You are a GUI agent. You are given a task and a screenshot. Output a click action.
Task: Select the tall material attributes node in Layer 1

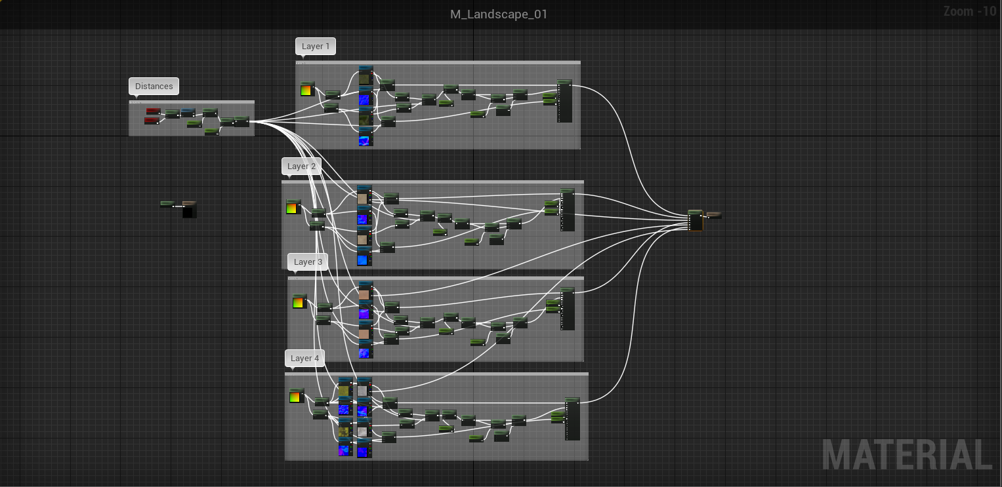564,101
